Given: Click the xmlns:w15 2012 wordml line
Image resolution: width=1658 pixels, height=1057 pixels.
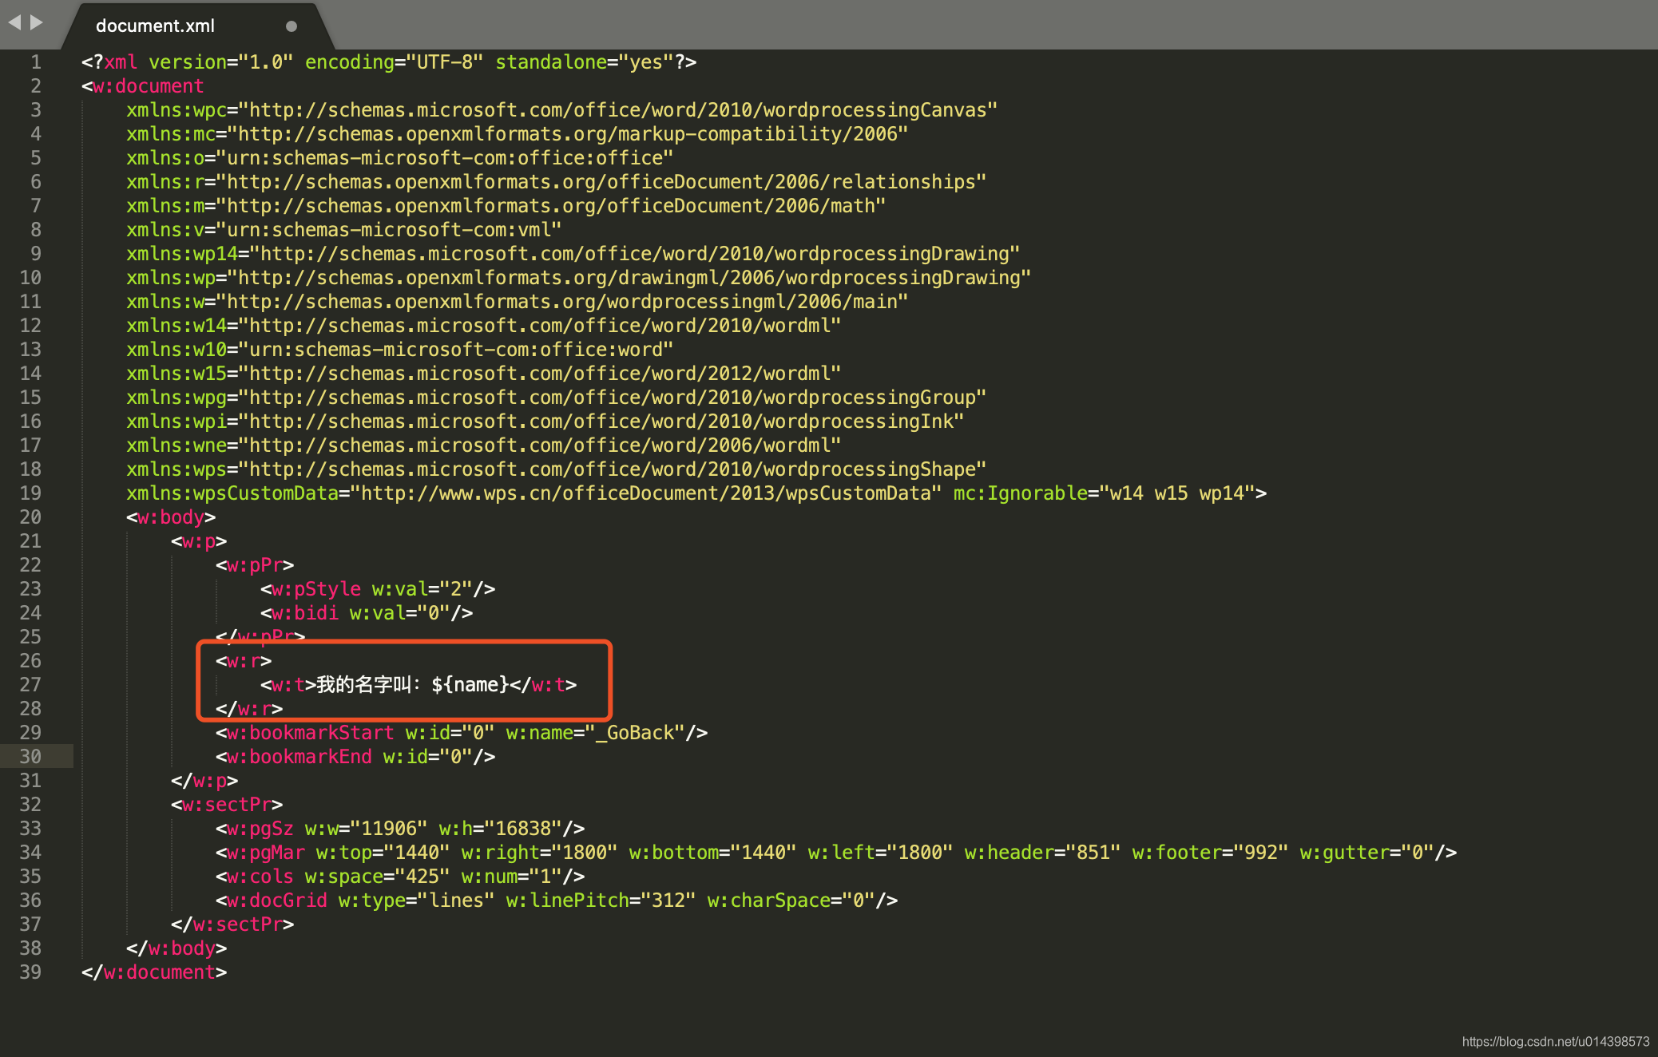Looking at the screenshot, I should pyautogui.click(x=484, y=374).
